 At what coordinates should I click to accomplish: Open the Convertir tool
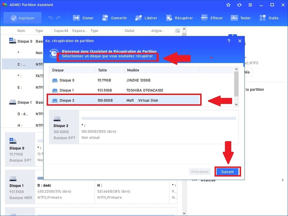(105, 18)
